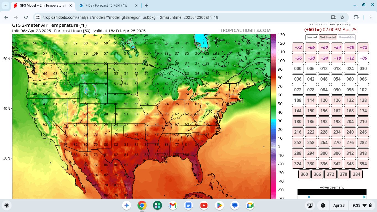Open the Play Store shelf icon
Screen dimensions: 377x212
(219, 205)
